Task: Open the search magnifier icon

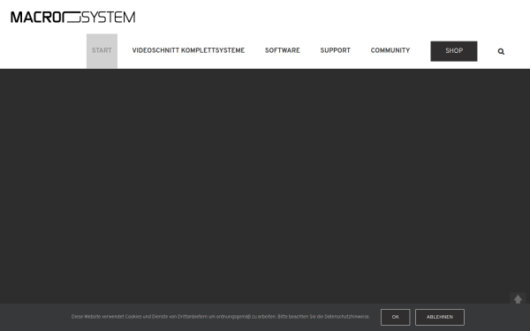Action: coord(501,51)
